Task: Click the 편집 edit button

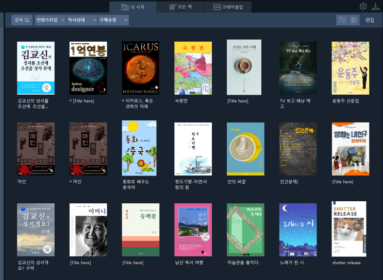Action: [370, 20]
